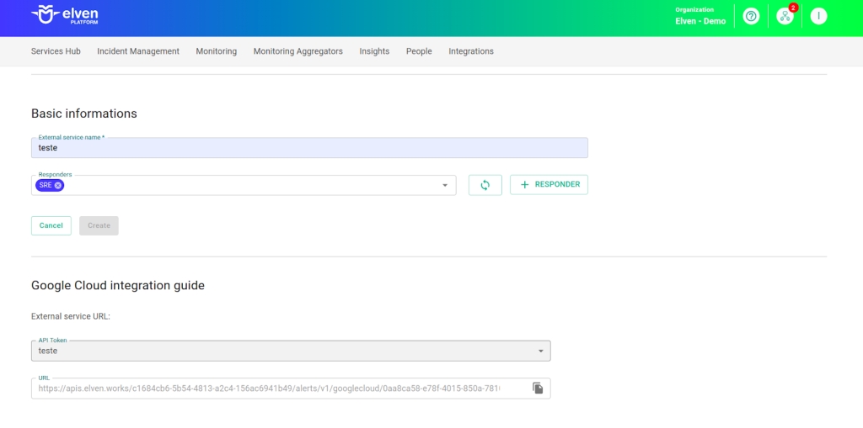This screenshot has height=428, width=863.
Task: Focus the External service name field
Action: point(309,148)
